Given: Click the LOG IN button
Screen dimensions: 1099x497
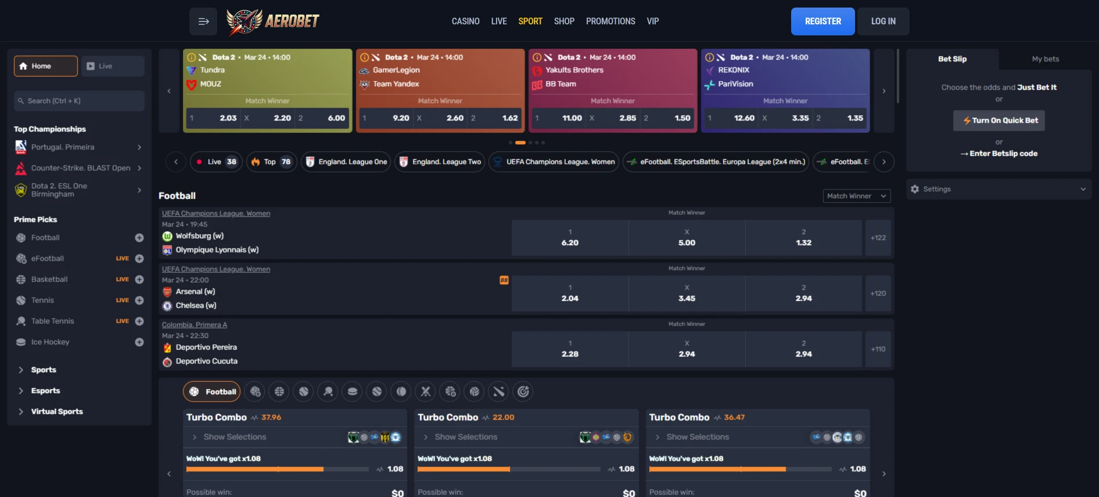Looking at the screenshot, I should point(883,21).
